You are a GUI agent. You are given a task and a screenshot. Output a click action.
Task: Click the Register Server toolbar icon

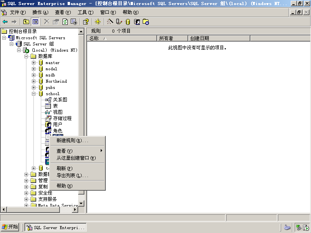click(119, 22)
